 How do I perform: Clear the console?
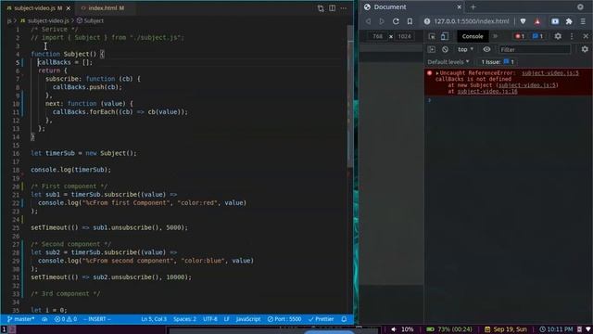click(x=445, y=49)
